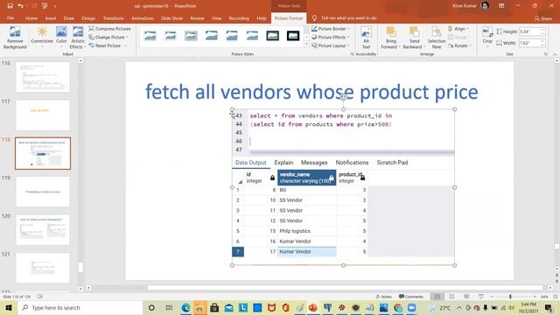Switch to the Transitions tab
560x315 pixels.
click(113, 18)
